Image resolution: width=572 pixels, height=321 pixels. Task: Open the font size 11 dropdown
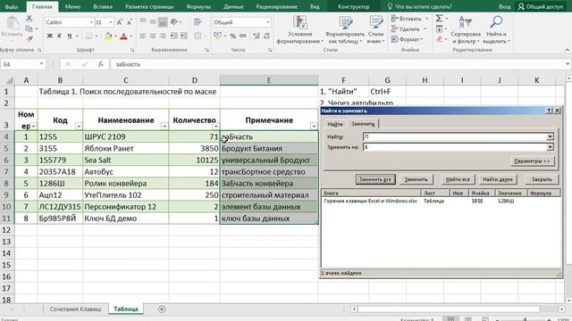[x=111, y=22]
